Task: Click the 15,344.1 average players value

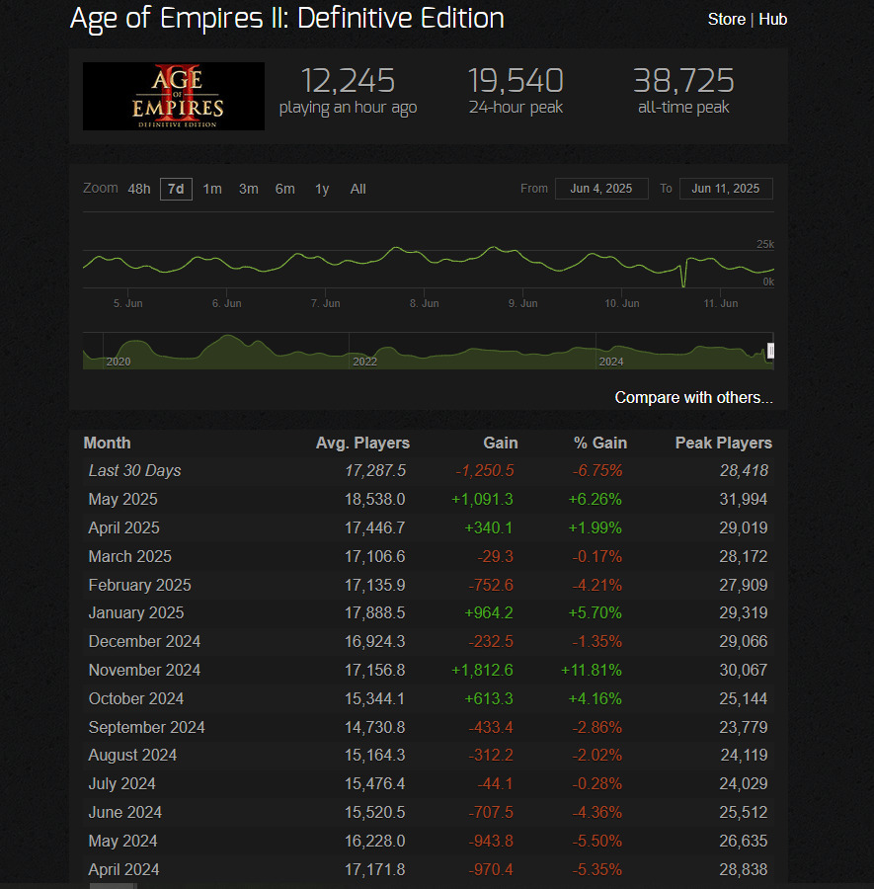Action: pos(374,698)
